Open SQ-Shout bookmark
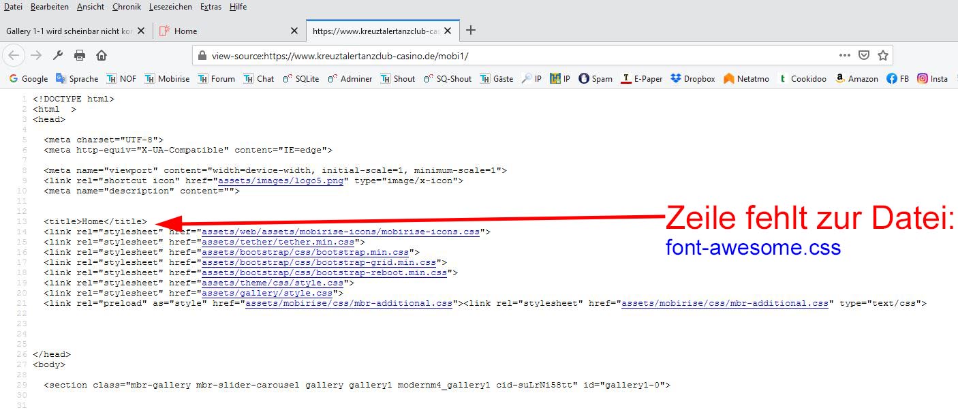This screenshot has height=410, width=958. (x=448, y=78)
